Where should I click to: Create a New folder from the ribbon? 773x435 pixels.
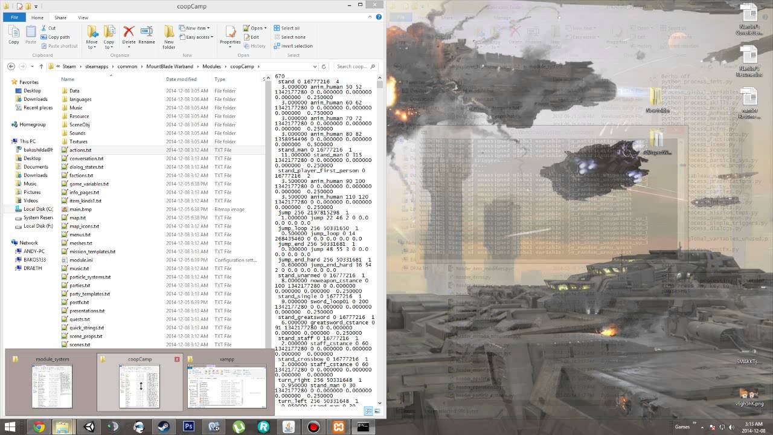pyautogui.click(x=169, y=37)
